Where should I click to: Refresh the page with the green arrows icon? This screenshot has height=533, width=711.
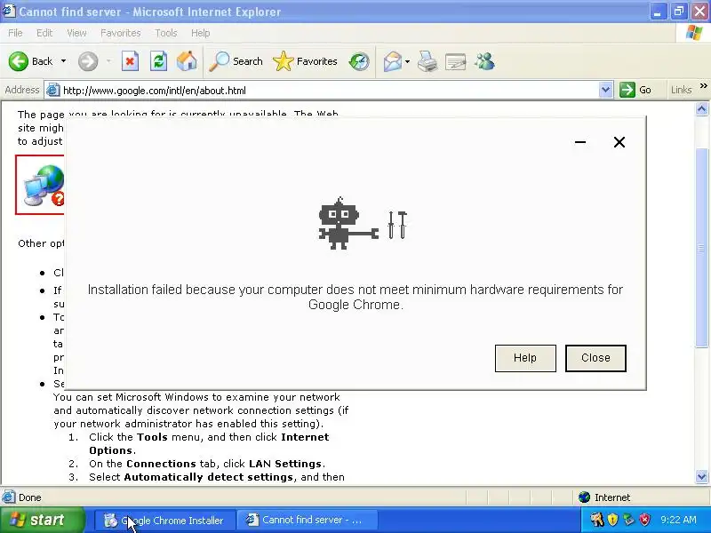[158, 61]
